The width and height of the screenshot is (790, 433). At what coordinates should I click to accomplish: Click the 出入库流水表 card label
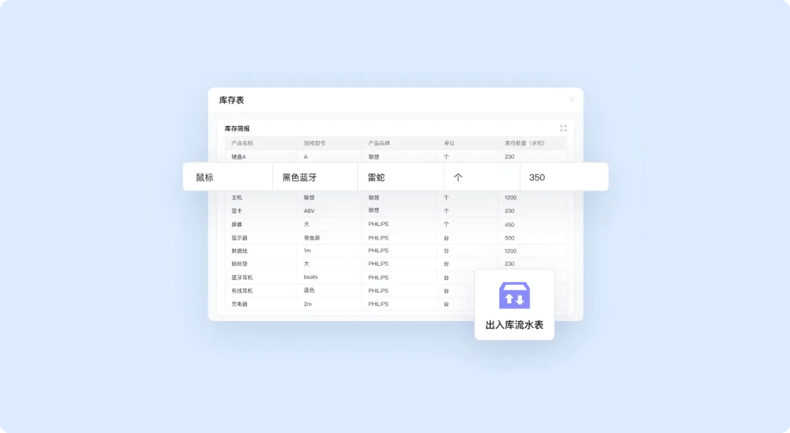point(514,325)
